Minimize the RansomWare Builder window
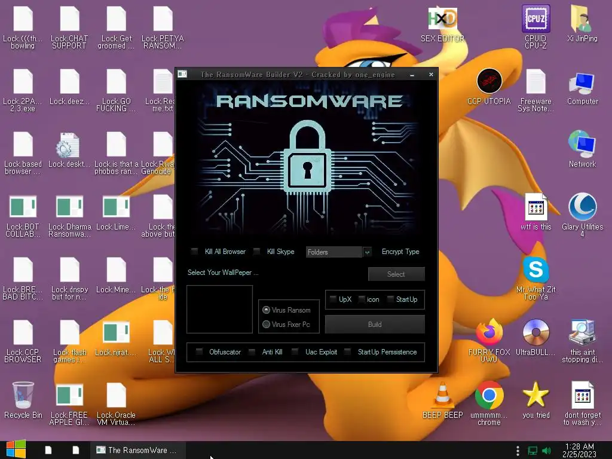Screen dimensions: 612x459 (x=412, y=75)
